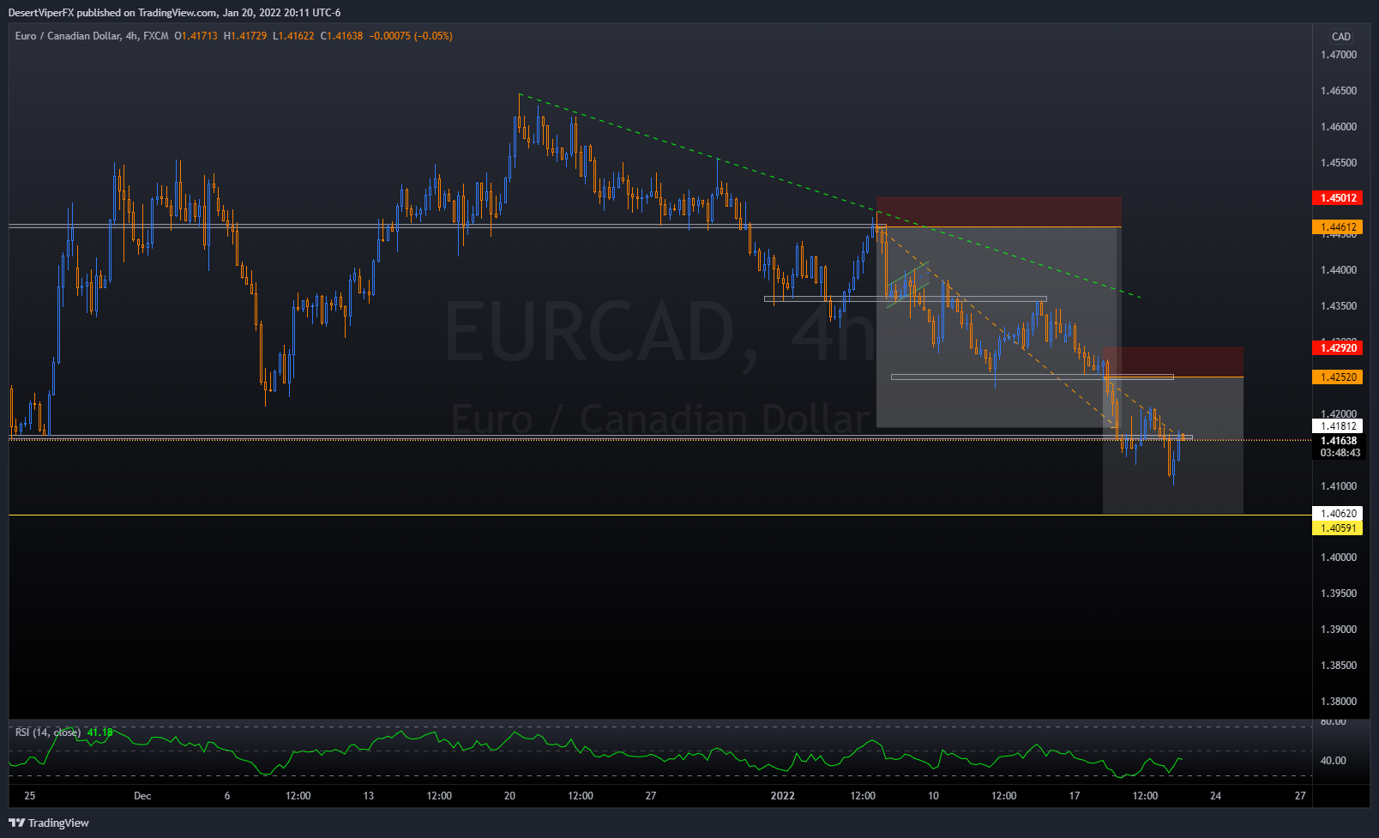Image resolution: width=1379 pixels, height=838 pixels.
Task: Select the red stop zone above 1.44612
Action: click(x=998, y=212)
